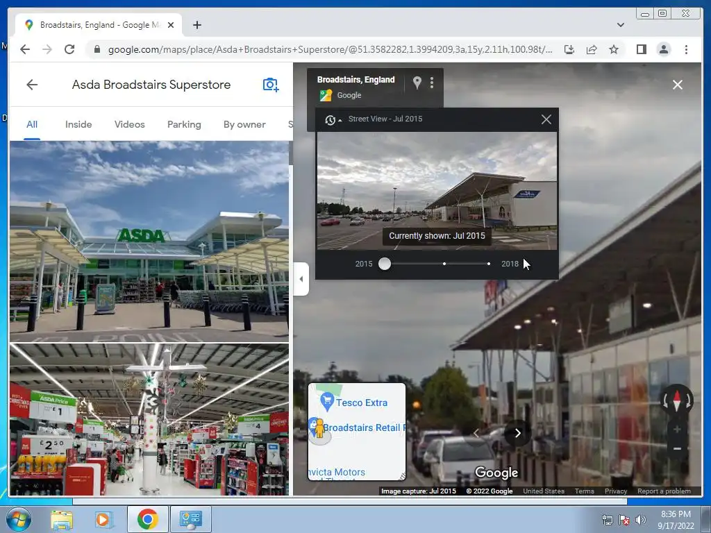Open the mini map with Tesco Extra
The width and height of the screenshot is (711, 533).
357,432
